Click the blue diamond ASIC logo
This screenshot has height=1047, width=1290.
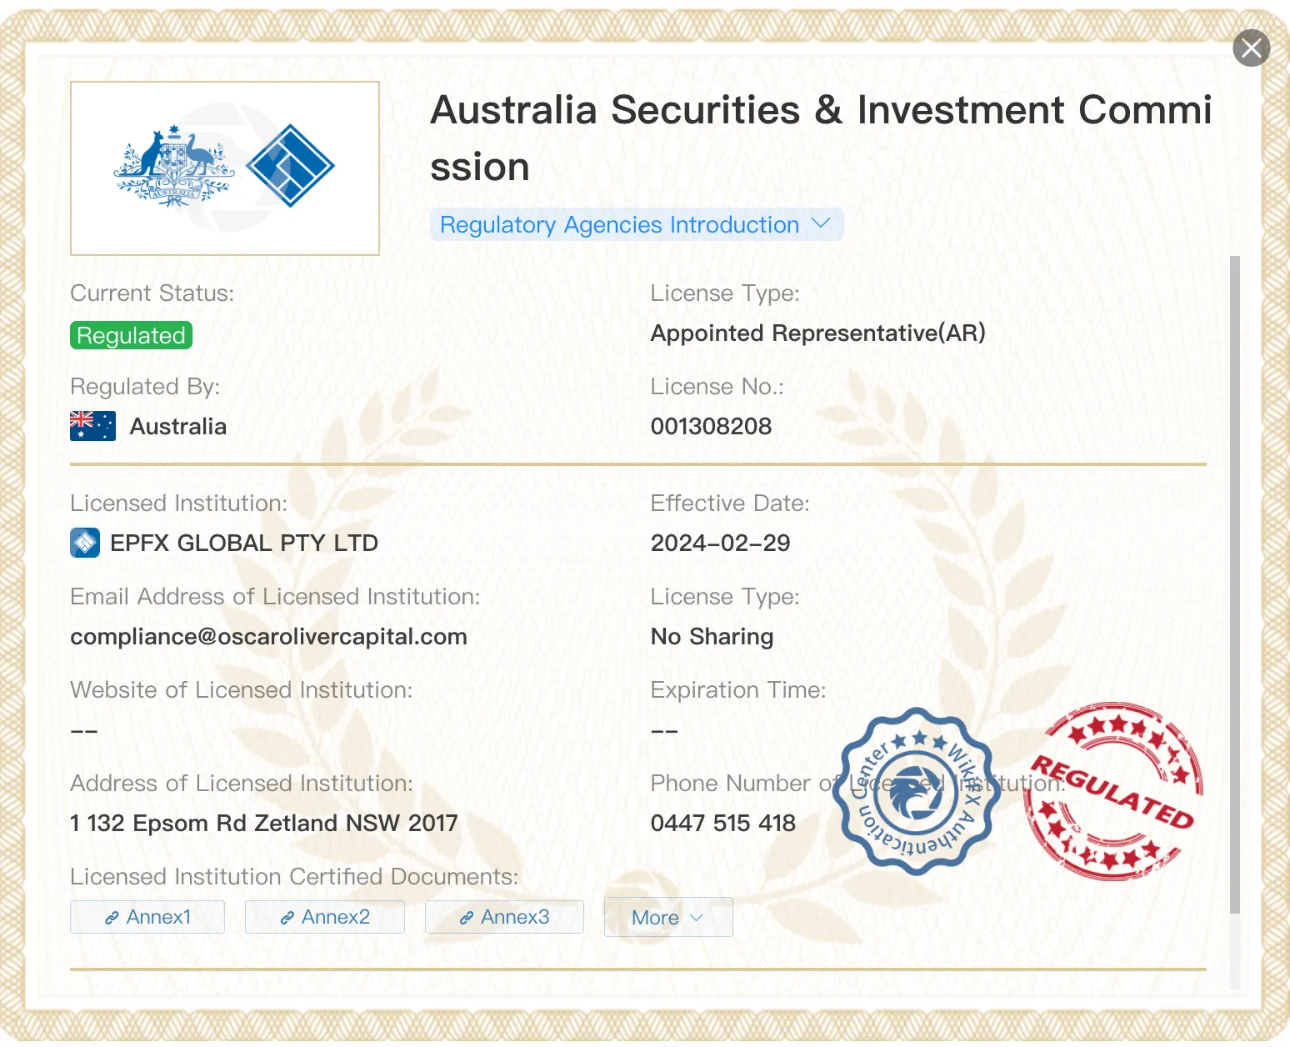click(291, 166)
